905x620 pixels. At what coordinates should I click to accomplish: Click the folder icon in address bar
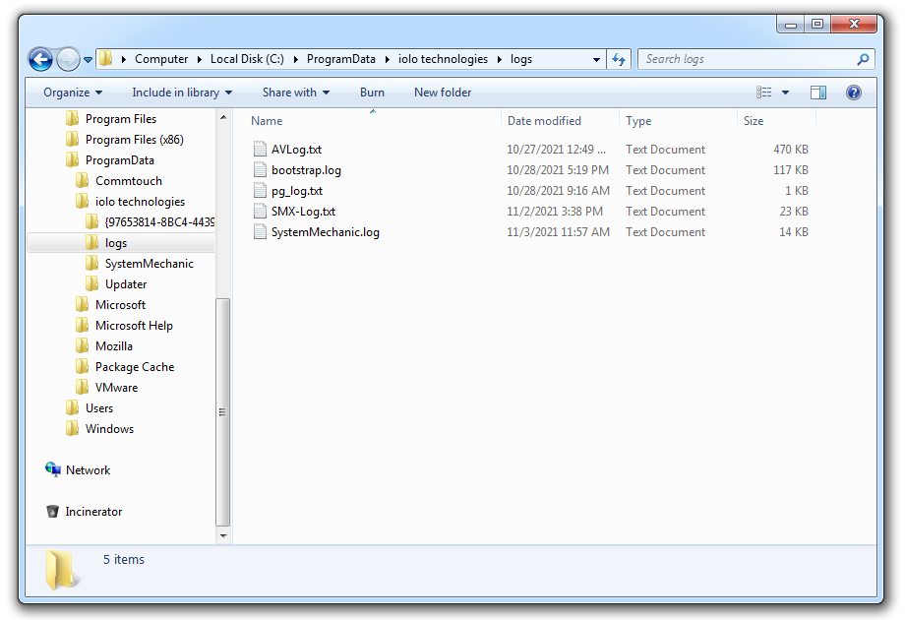tap(105, 59)
